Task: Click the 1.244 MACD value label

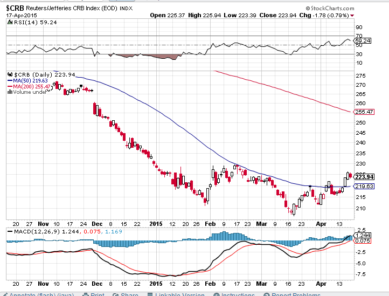Action: click(365, 236)
